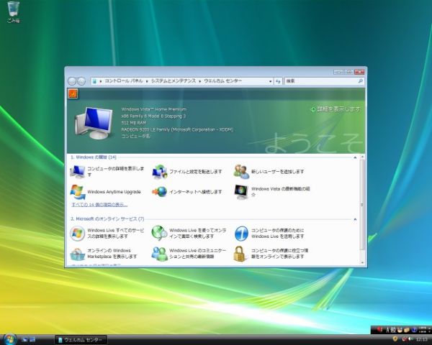Open the Windows Live communication and sharing item
The image size is (432, 345).
159,253
